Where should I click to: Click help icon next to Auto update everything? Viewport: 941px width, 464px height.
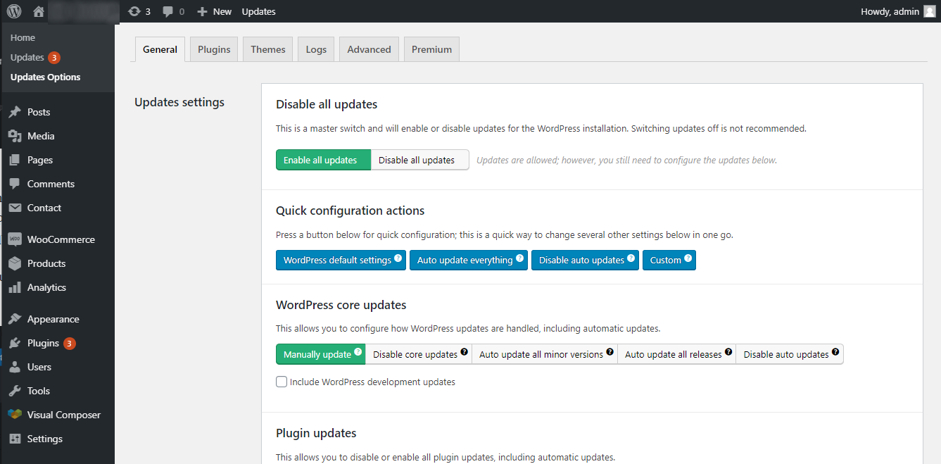[x=520, y=258]
